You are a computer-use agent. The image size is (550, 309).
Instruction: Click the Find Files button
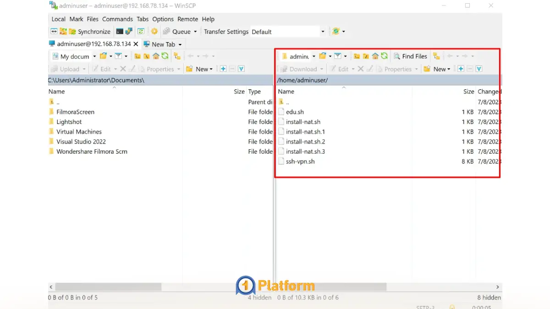(x=410, y=56)
